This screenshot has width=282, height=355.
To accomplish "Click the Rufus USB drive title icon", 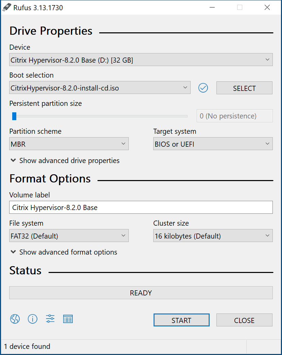I will coord(7,7).
